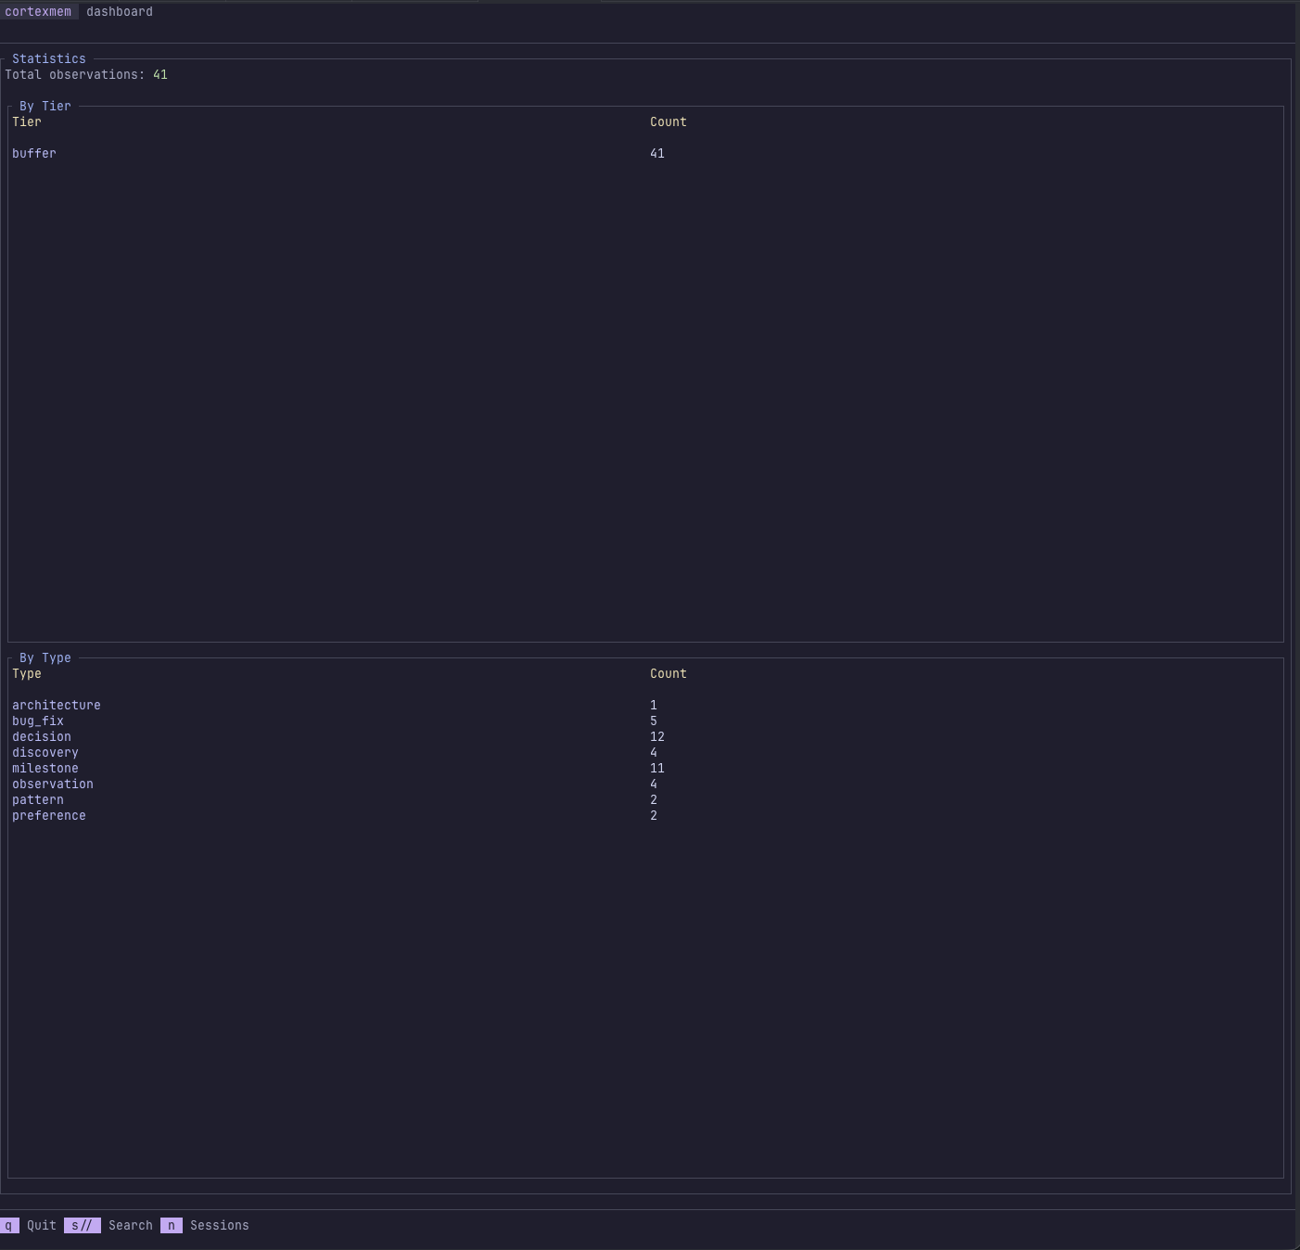Select the architecture type row
This screenshot has width=1300, height=1250.
645,706
